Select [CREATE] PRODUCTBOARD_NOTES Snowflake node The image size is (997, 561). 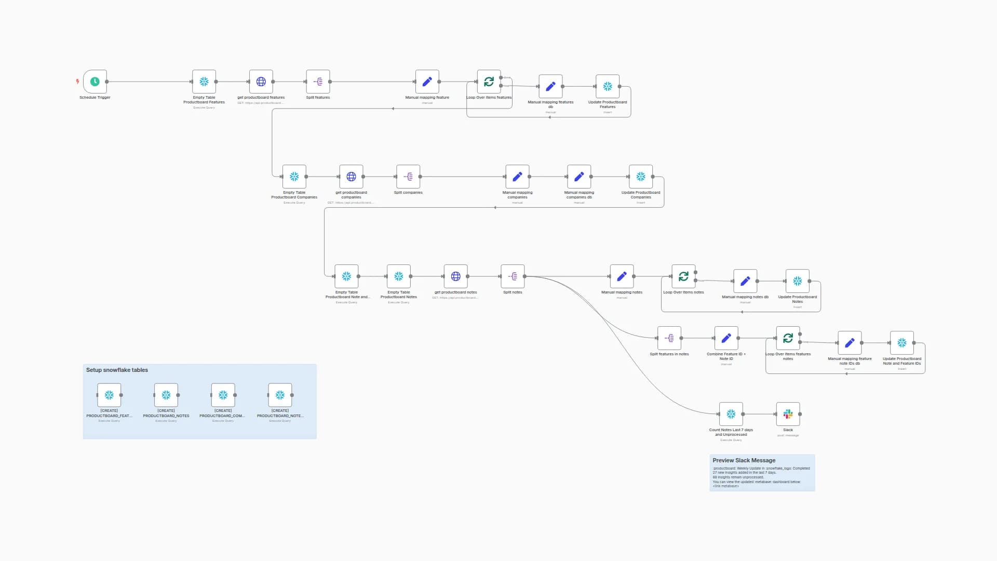[166, 395]
